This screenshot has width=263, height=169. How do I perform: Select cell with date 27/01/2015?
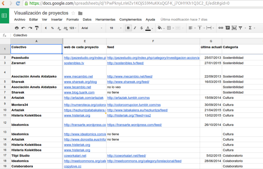point(211,63)
